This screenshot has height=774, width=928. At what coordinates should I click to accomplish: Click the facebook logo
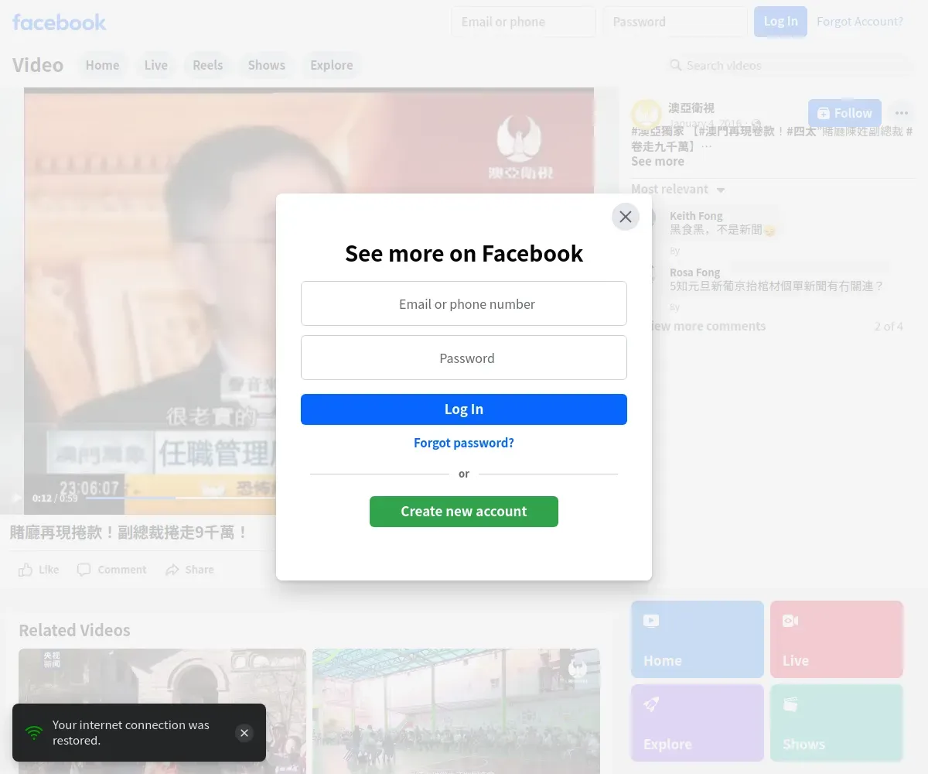point(60,22)
